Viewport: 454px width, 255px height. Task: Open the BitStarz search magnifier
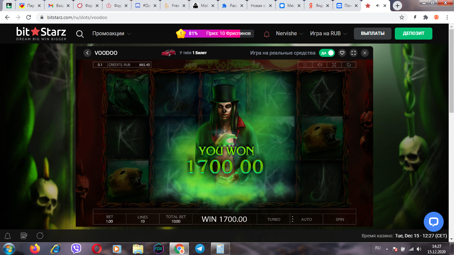(x=80, y=34)
